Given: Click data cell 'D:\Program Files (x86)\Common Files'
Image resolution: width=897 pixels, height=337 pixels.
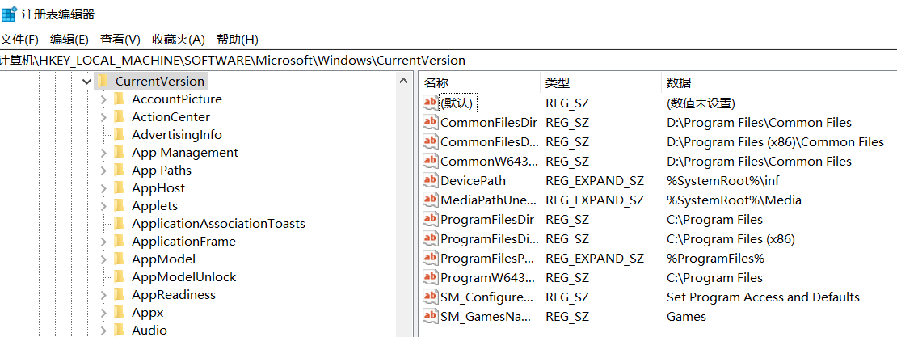Looking at the screenshot, I should 775,142.
